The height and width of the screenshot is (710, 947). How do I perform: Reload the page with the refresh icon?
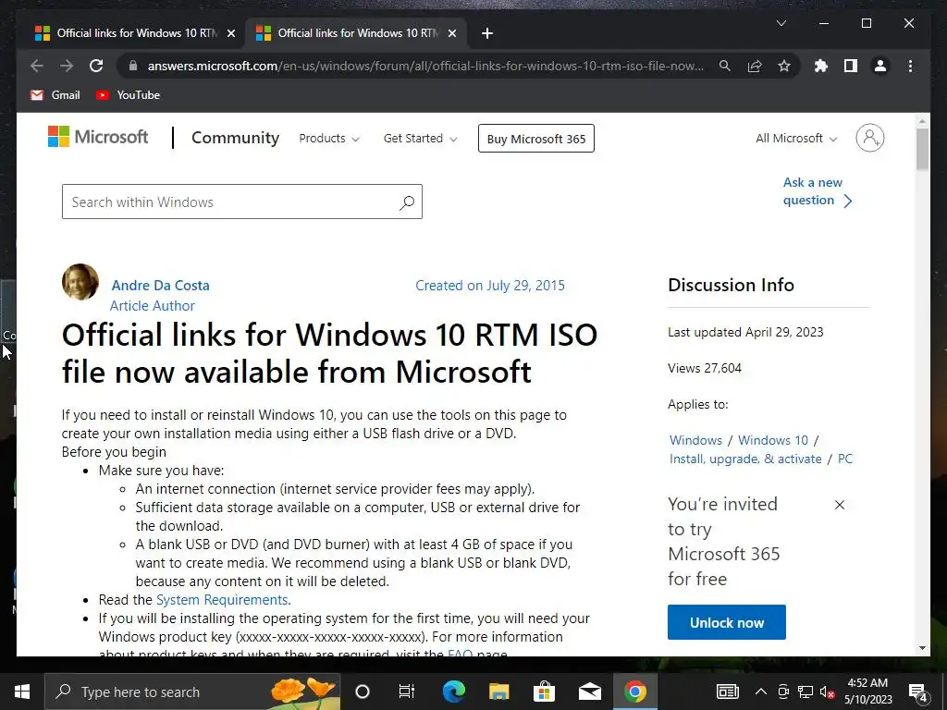click(96, 66)
